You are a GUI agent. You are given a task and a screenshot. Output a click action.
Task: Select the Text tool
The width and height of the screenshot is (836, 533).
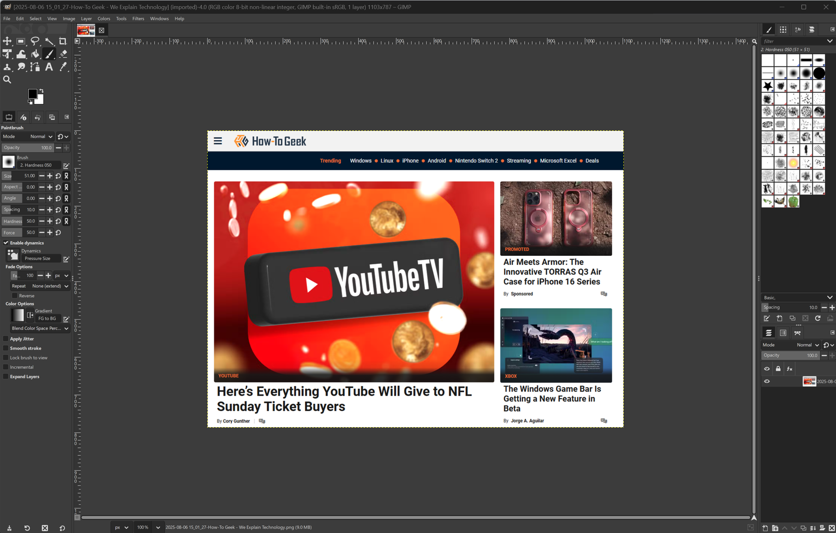pyautogui.click(x=49, y=66)
